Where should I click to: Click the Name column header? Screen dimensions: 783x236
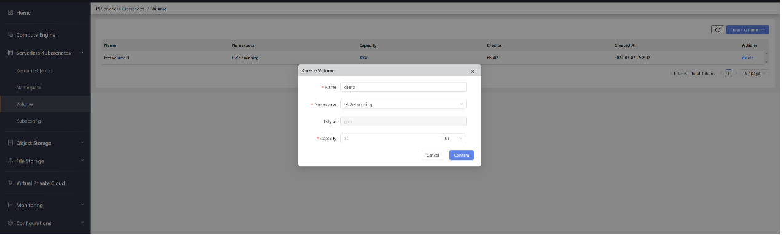point(110,45)
